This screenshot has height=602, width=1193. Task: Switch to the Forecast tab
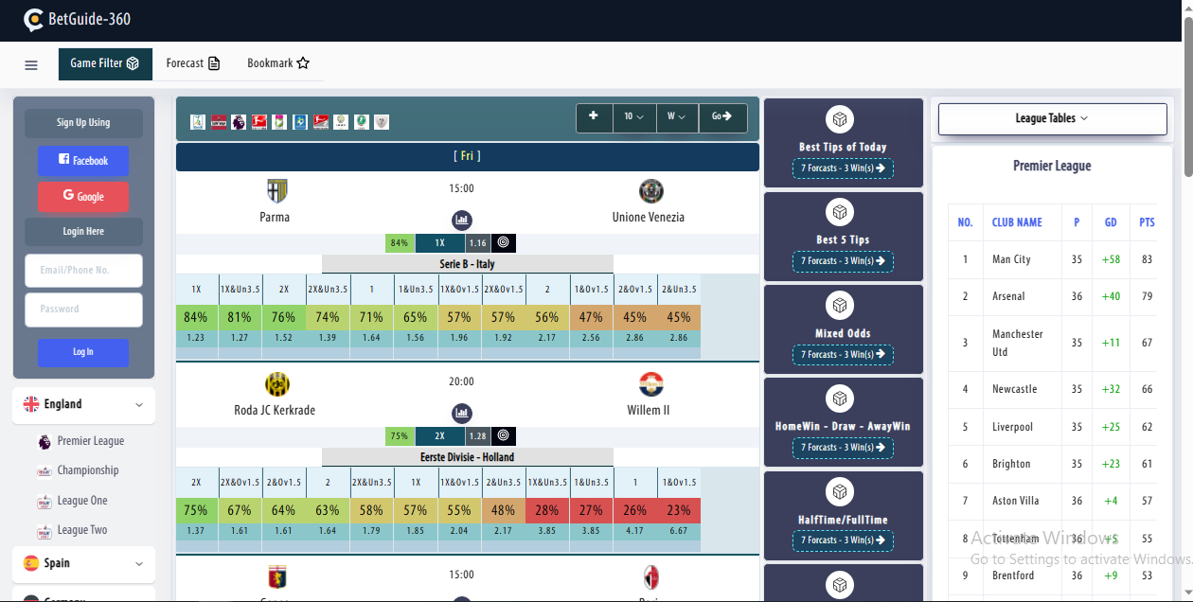[193, 63]
